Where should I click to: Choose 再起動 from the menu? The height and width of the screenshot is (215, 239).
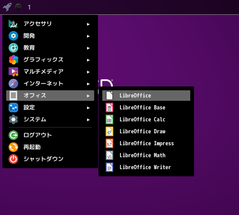tap(50, 147)
